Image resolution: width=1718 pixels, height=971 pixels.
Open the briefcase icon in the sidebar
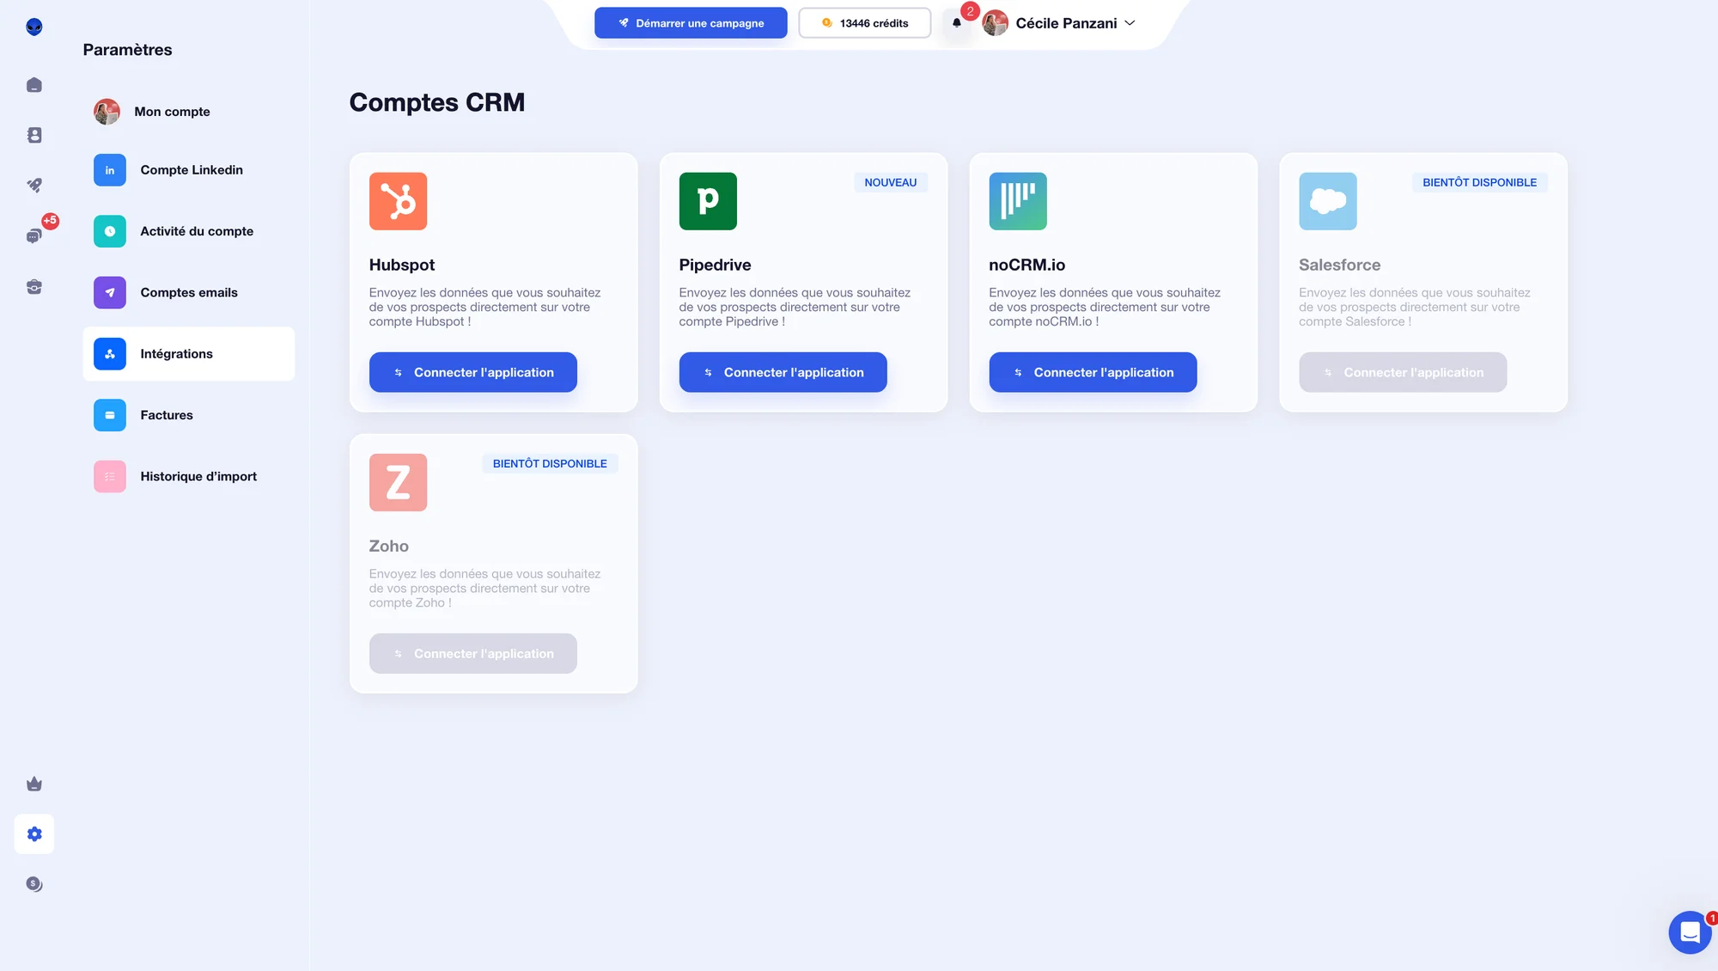pos(34,286)
